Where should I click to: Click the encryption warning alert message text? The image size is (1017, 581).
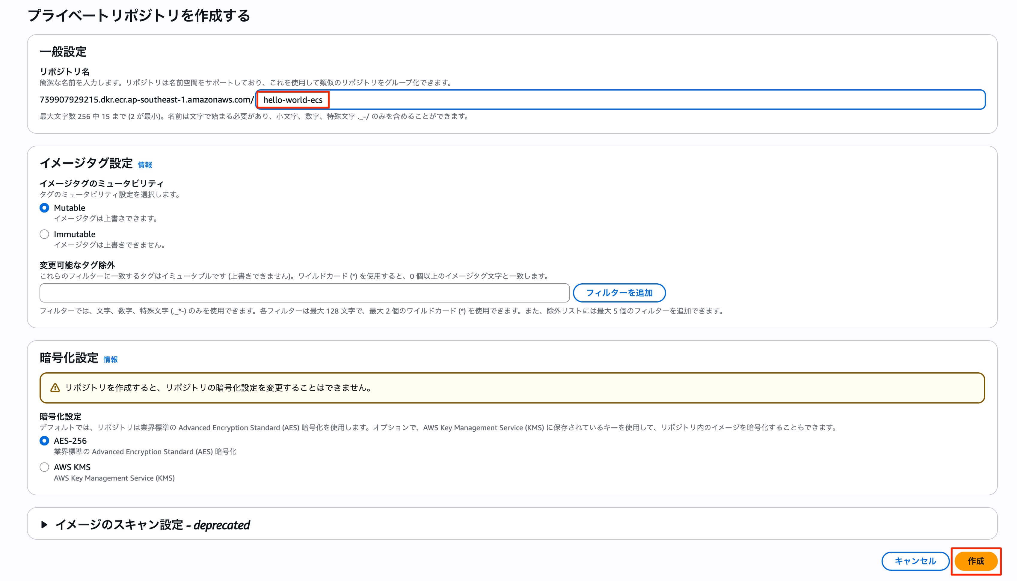(219, 388)
